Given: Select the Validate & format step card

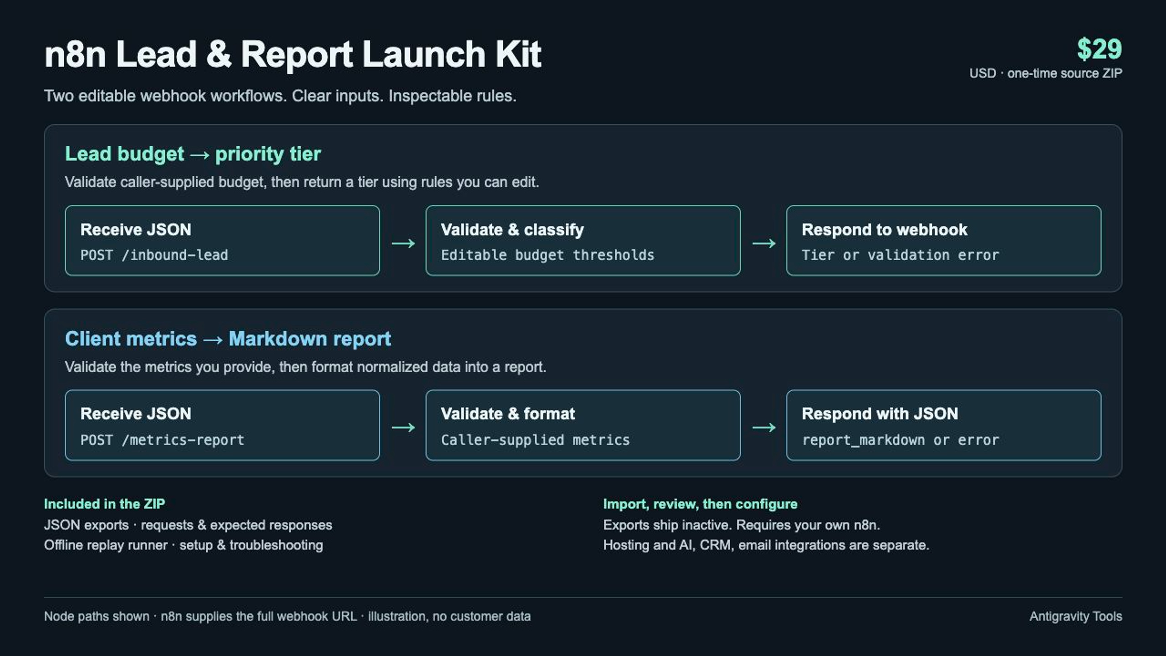Looking at the screenshot, I should [x=583, y=425].
